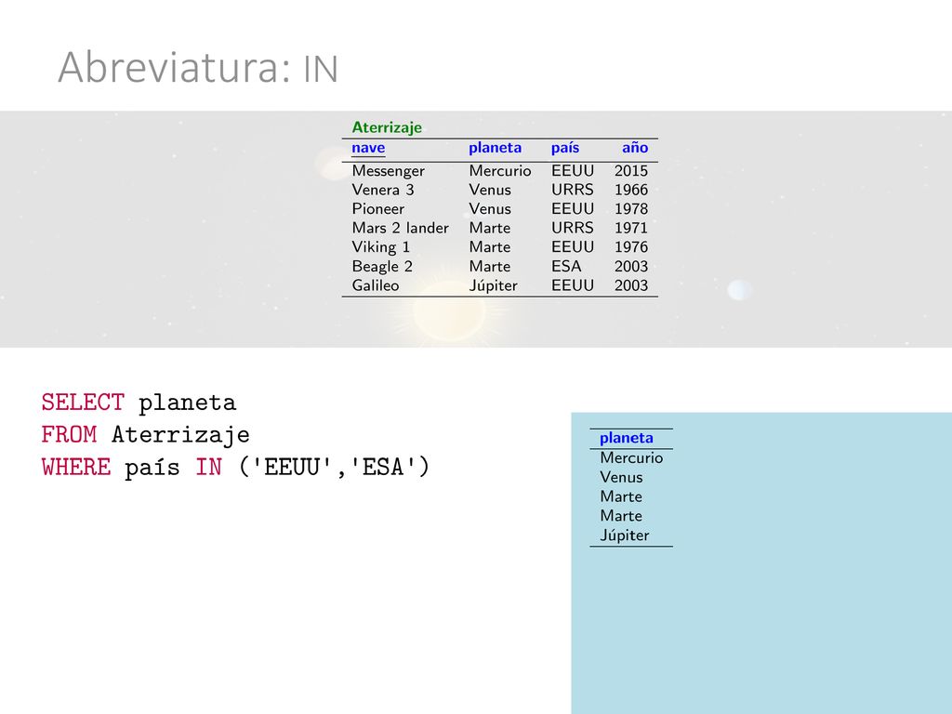This screenshot has height=714, width=952.
Task: Click the 'SELECT' keyword in the query
Action: (83, 403)
